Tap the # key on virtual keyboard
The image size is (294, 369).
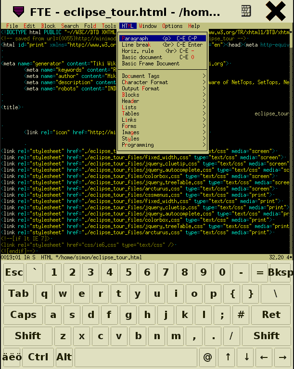(241, 315)
